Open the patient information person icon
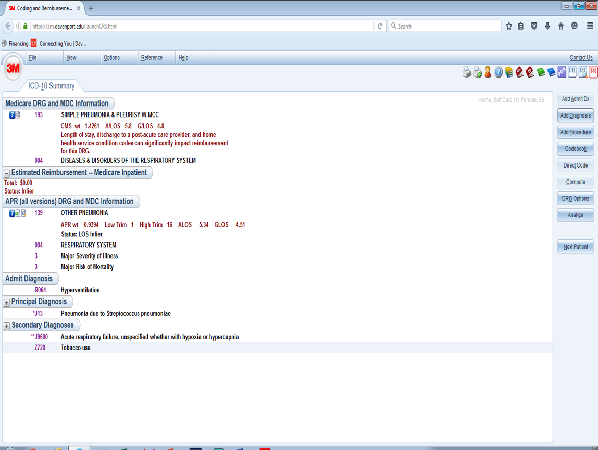 488,72
